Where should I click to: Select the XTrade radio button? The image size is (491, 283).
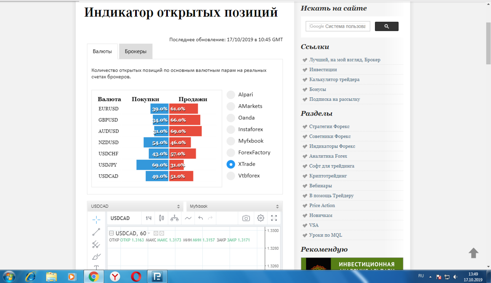[231, 164]
